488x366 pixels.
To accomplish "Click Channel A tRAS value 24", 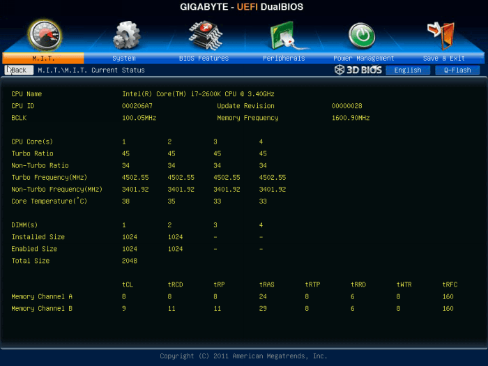I will pyautogui.click(x=263, y=296).
